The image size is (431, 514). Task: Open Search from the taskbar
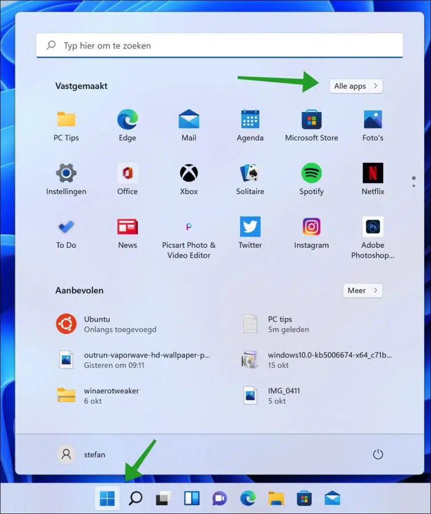(x=135, y=498)
